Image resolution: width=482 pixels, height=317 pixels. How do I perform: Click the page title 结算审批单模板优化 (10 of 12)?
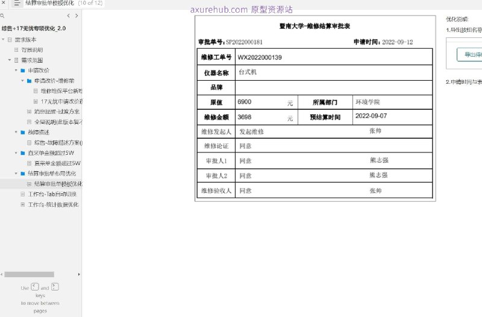pos(64,3)
